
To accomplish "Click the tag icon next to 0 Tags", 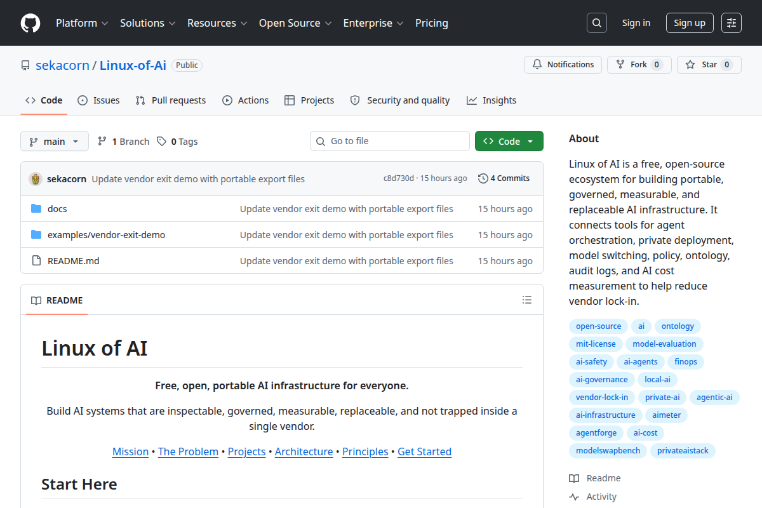I will pyautogui.click(x=162, y=142).
